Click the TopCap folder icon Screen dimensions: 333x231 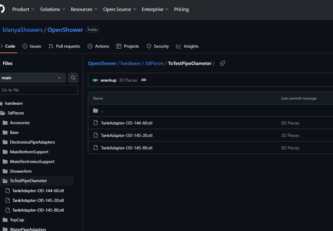pos(5,220)
